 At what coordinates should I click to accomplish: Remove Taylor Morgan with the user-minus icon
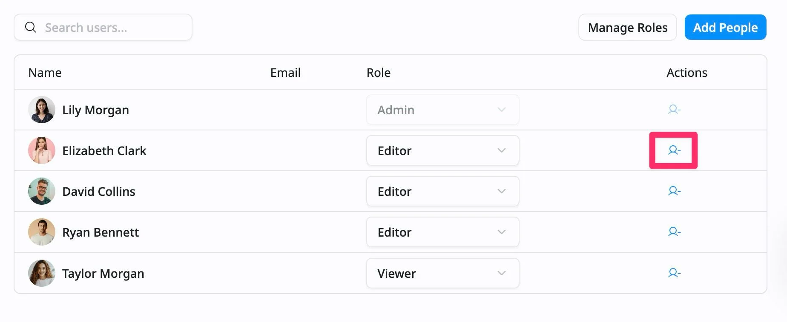[x=674, y=273]
